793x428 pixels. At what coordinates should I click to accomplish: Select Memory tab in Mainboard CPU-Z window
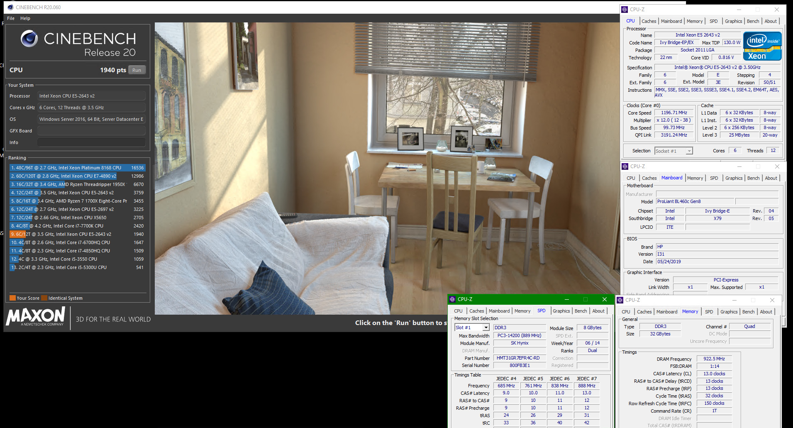(695, 178)
